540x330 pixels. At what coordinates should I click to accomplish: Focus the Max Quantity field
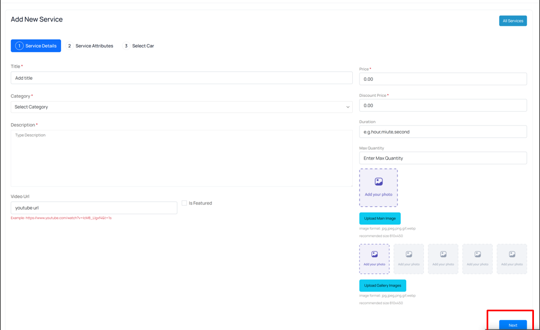coord(443,158)
